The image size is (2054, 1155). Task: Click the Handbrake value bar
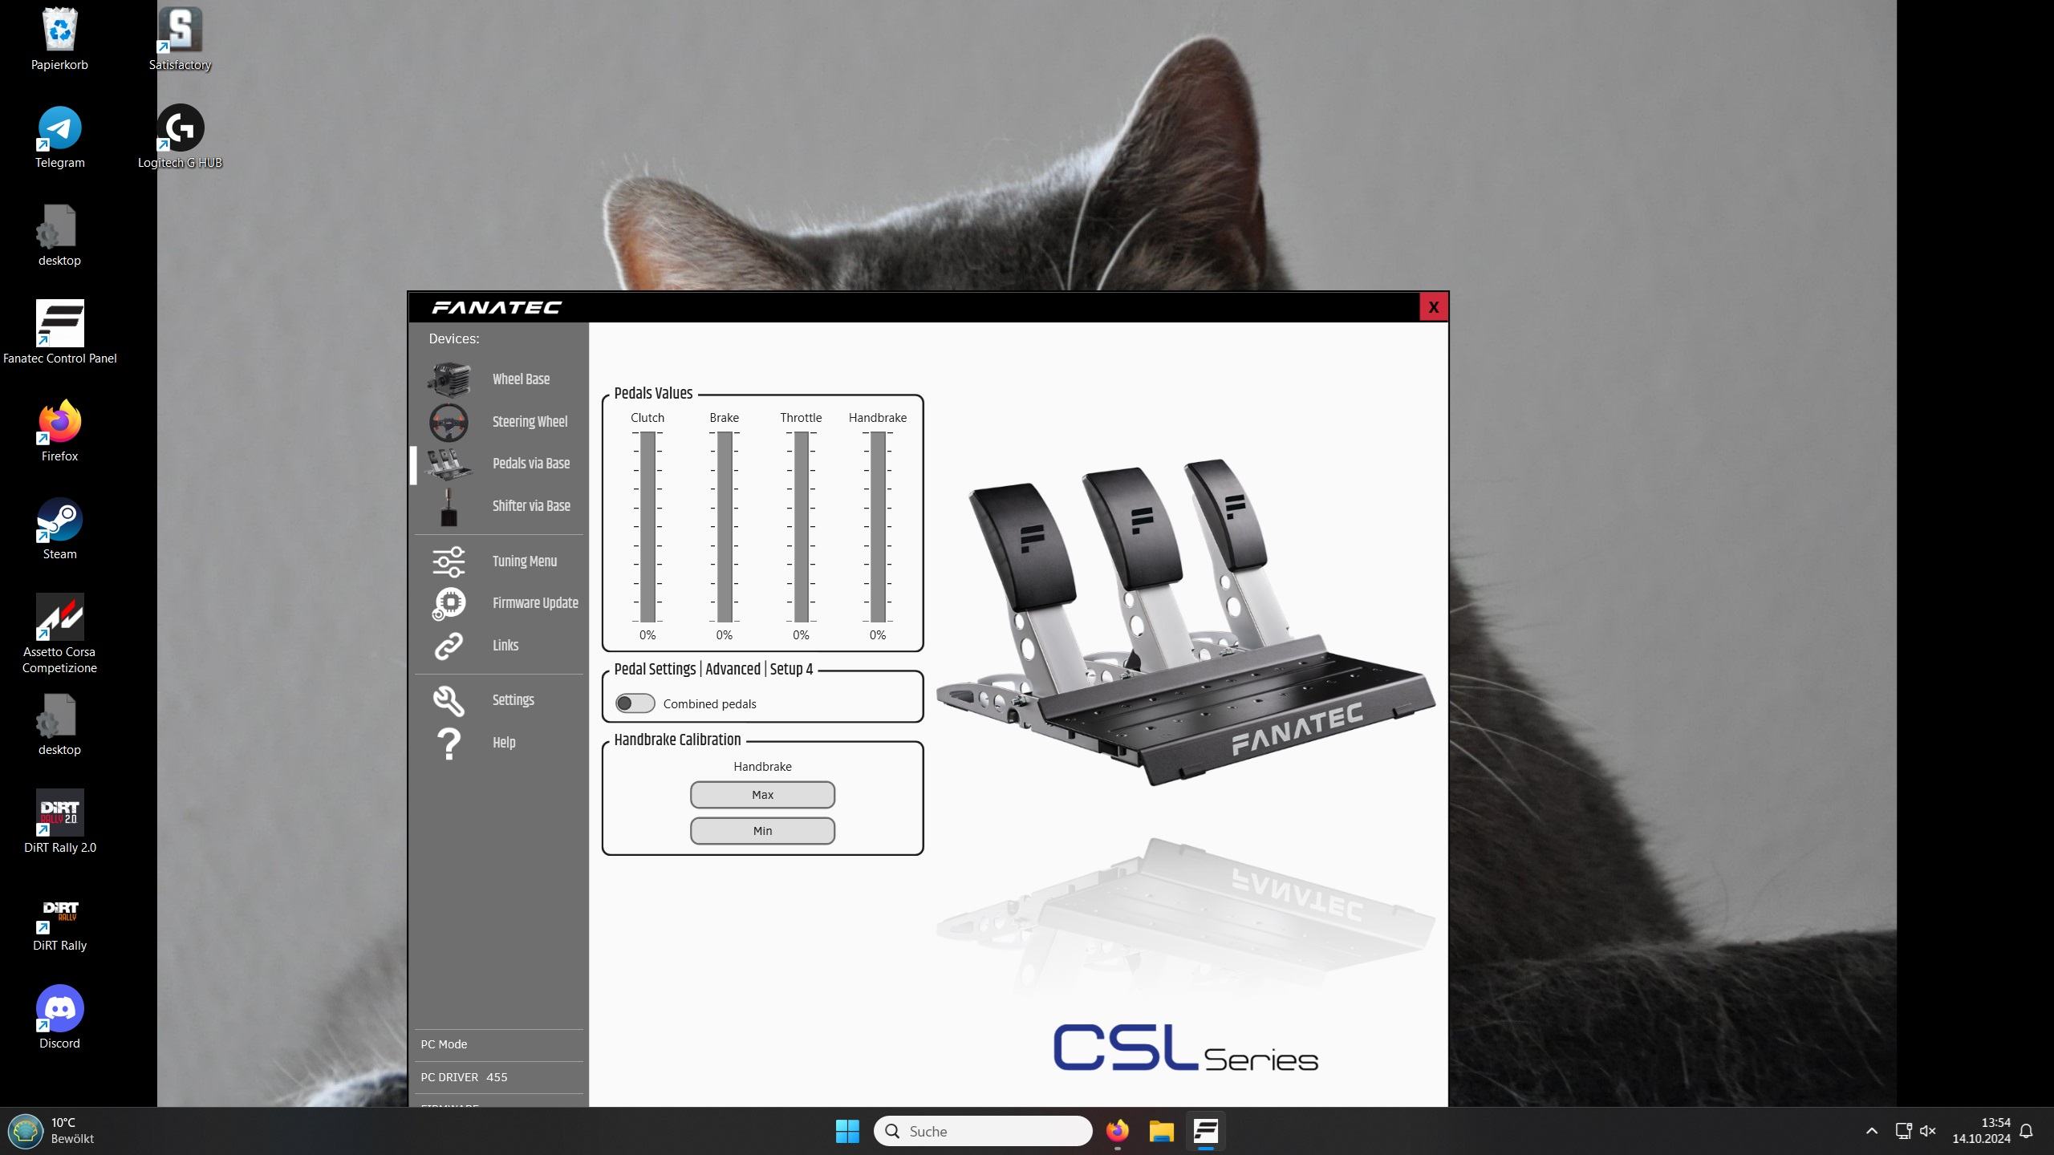pos(878,527)
